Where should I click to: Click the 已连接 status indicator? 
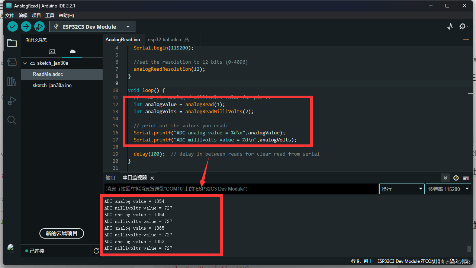pyautogui.click(x=35, y=251)
